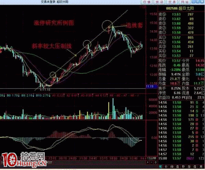Screen dimensions: 205x170
Task: Restore down the trading software window
Action: pyautogui.click(x=198, y=2)
